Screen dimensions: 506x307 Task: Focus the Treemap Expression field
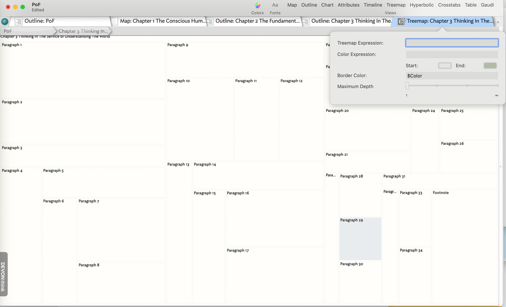pos(452,43)
